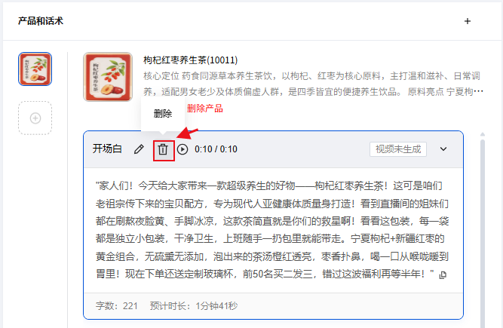
Task: Copy the script text using the copy icon
Action: click(443, 274)
